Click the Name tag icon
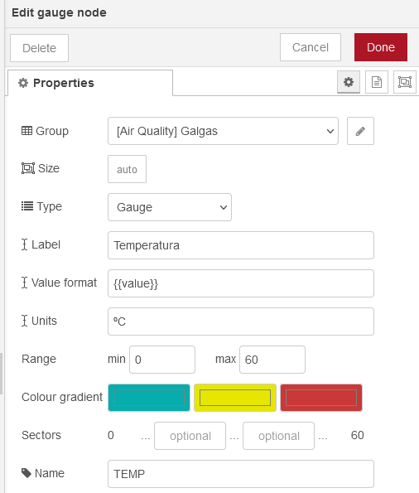This screenshot has width=419, height=493. [26, 473]
